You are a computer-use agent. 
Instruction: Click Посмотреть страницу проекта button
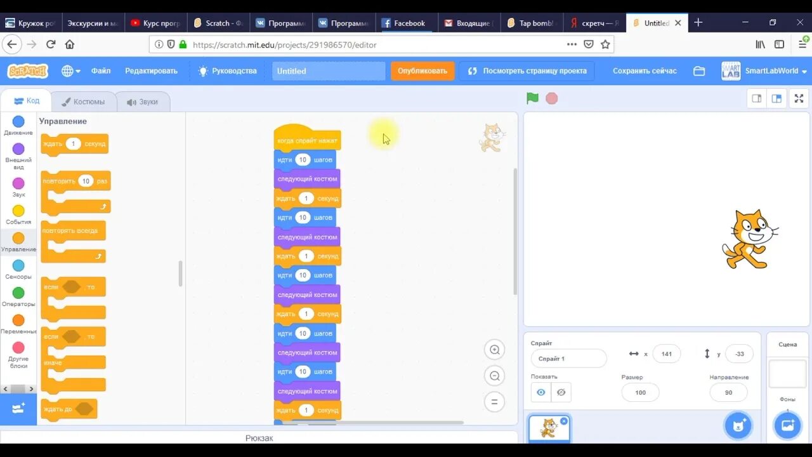[x=527, y=71]
